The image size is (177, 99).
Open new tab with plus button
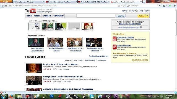coord(144,2)
